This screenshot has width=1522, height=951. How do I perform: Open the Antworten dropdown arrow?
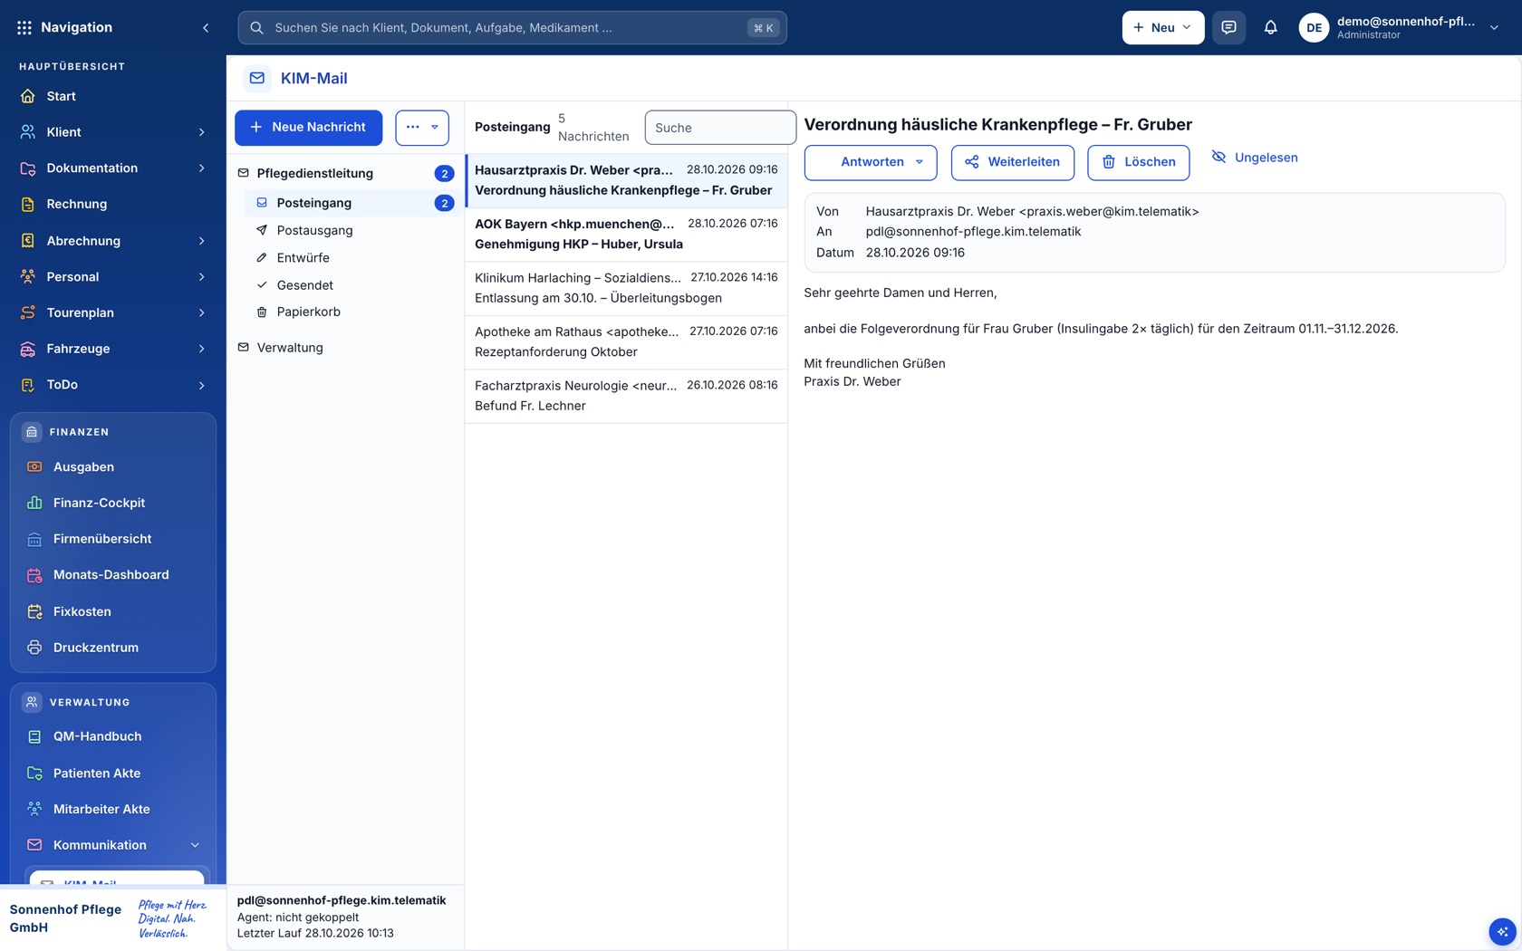(x=920, y=162)
